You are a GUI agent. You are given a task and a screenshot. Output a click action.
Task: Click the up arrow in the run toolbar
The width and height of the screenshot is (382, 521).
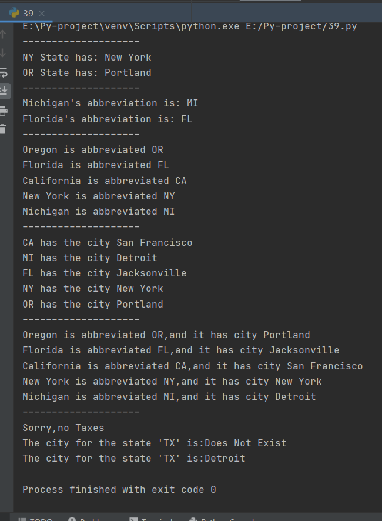(4, 35)
